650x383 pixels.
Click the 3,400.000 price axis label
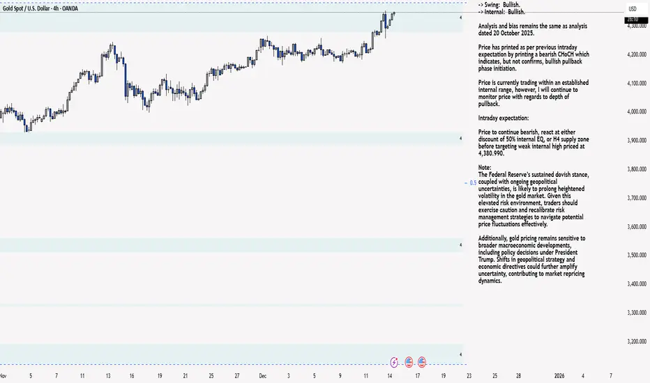tap(637, 283)
